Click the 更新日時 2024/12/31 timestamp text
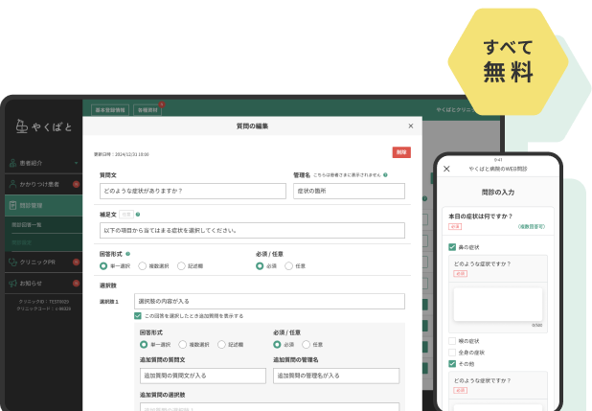The width and height of the screenshot is (592, 411). tap(122, 154)
